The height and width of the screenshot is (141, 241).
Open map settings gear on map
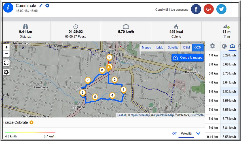(6, 72)
